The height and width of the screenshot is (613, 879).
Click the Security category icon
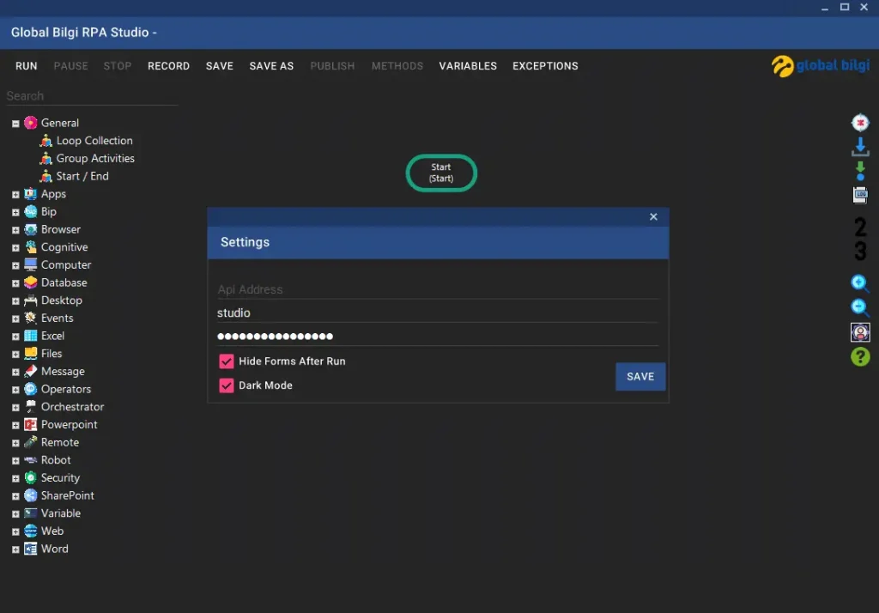(x=31, y=478)
